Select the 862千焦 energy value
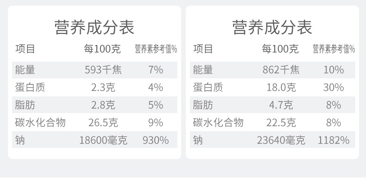Image resolution: width=366 pixels, height=178 pixels. tap(281, 70)
